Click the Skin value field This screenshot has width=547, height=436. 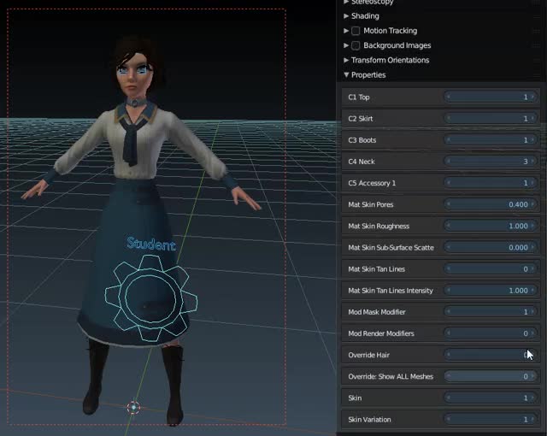pyautogui.click(x=491, y=398)
